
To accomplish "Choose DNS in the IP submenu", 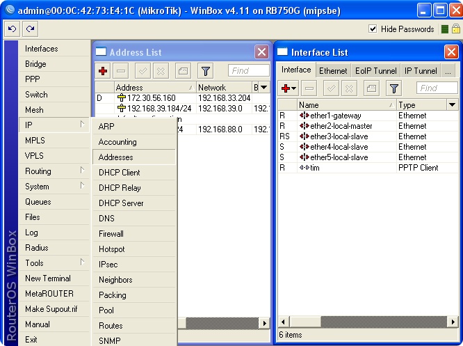I will click(134, 218).
